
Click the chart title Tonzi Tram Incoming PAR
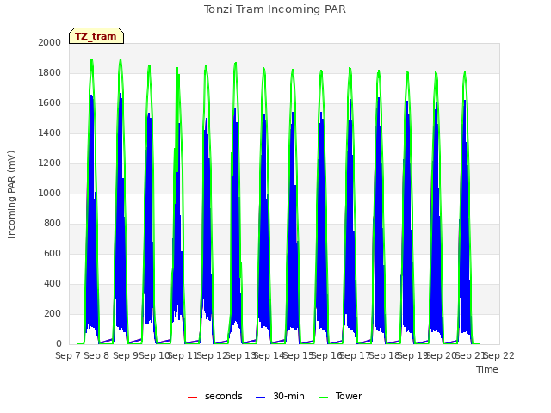coord(275,9)
